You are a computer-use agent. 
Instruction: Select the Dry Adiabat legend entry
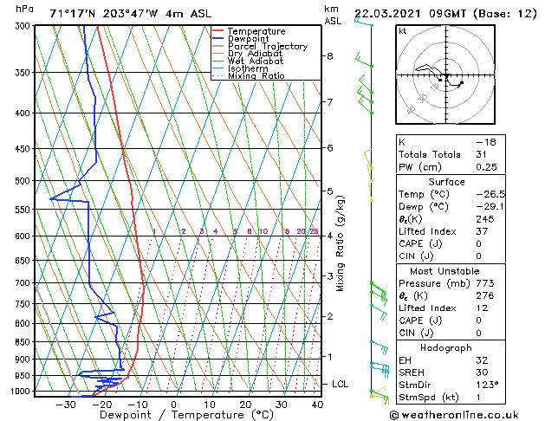click(255, 54)
